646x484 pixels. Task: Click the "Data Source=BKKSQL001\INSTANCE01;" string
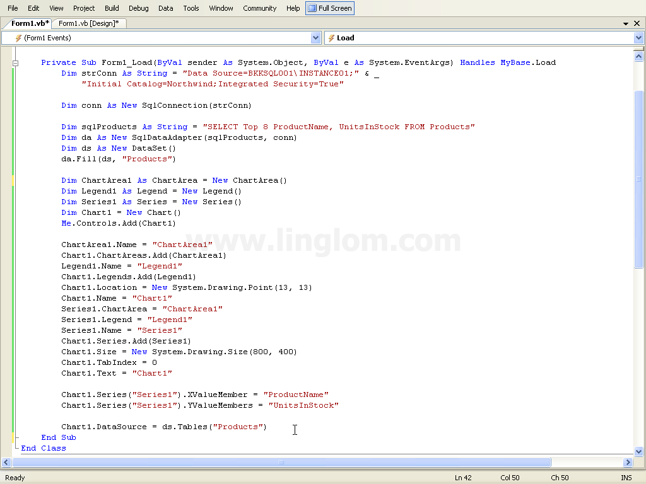[271, 73]
